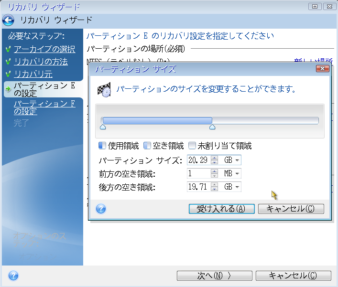The width and height of the screenshot is (338, 287).
Task: Click the right handle of partition slider
Action: (x=212, y=127)
